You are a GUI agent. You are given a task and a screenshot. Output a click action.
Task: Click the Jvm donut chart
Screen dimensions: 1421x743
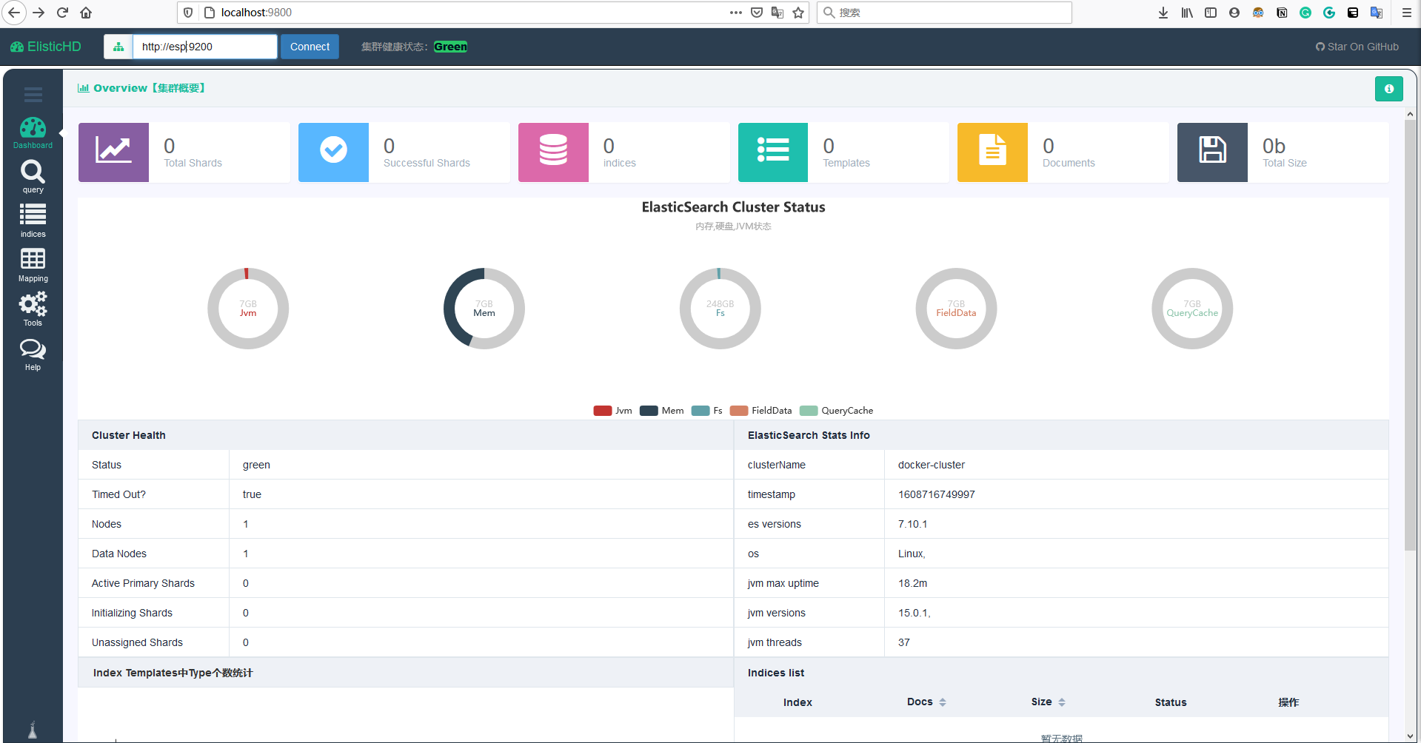pos(248,309)
